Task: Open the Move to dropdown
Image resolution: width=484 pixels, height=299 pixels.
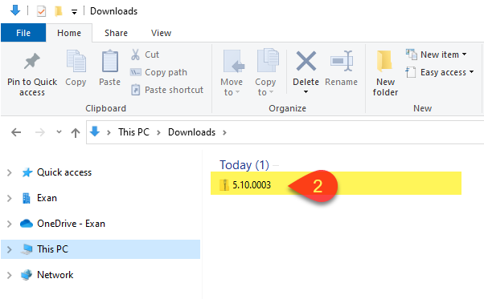Action: point(232,87)
